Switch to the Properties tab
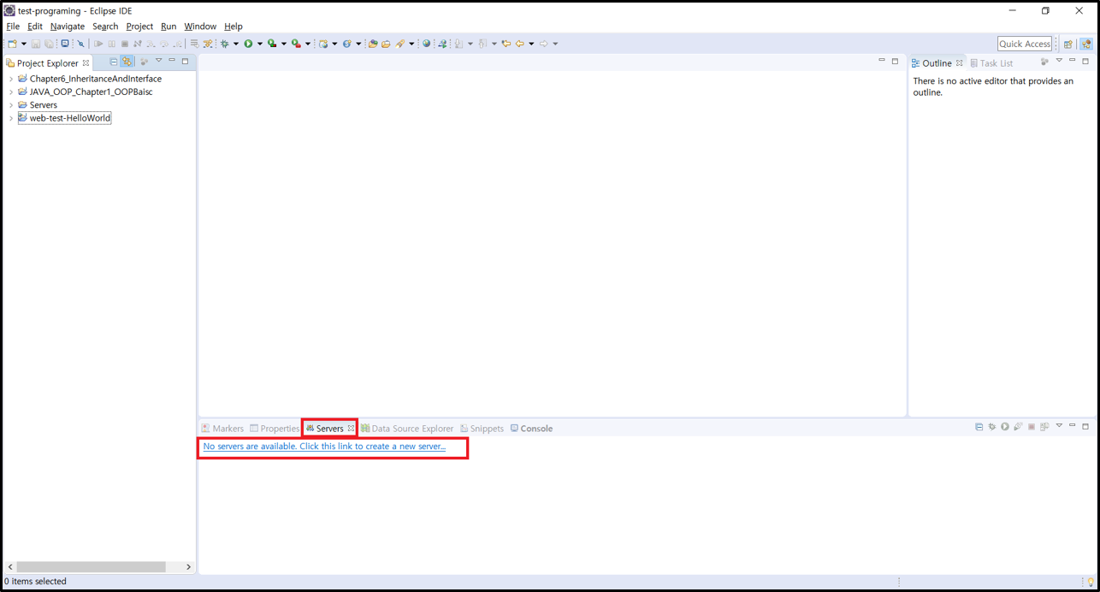The image size is (1100, 592). click(275, 429)
